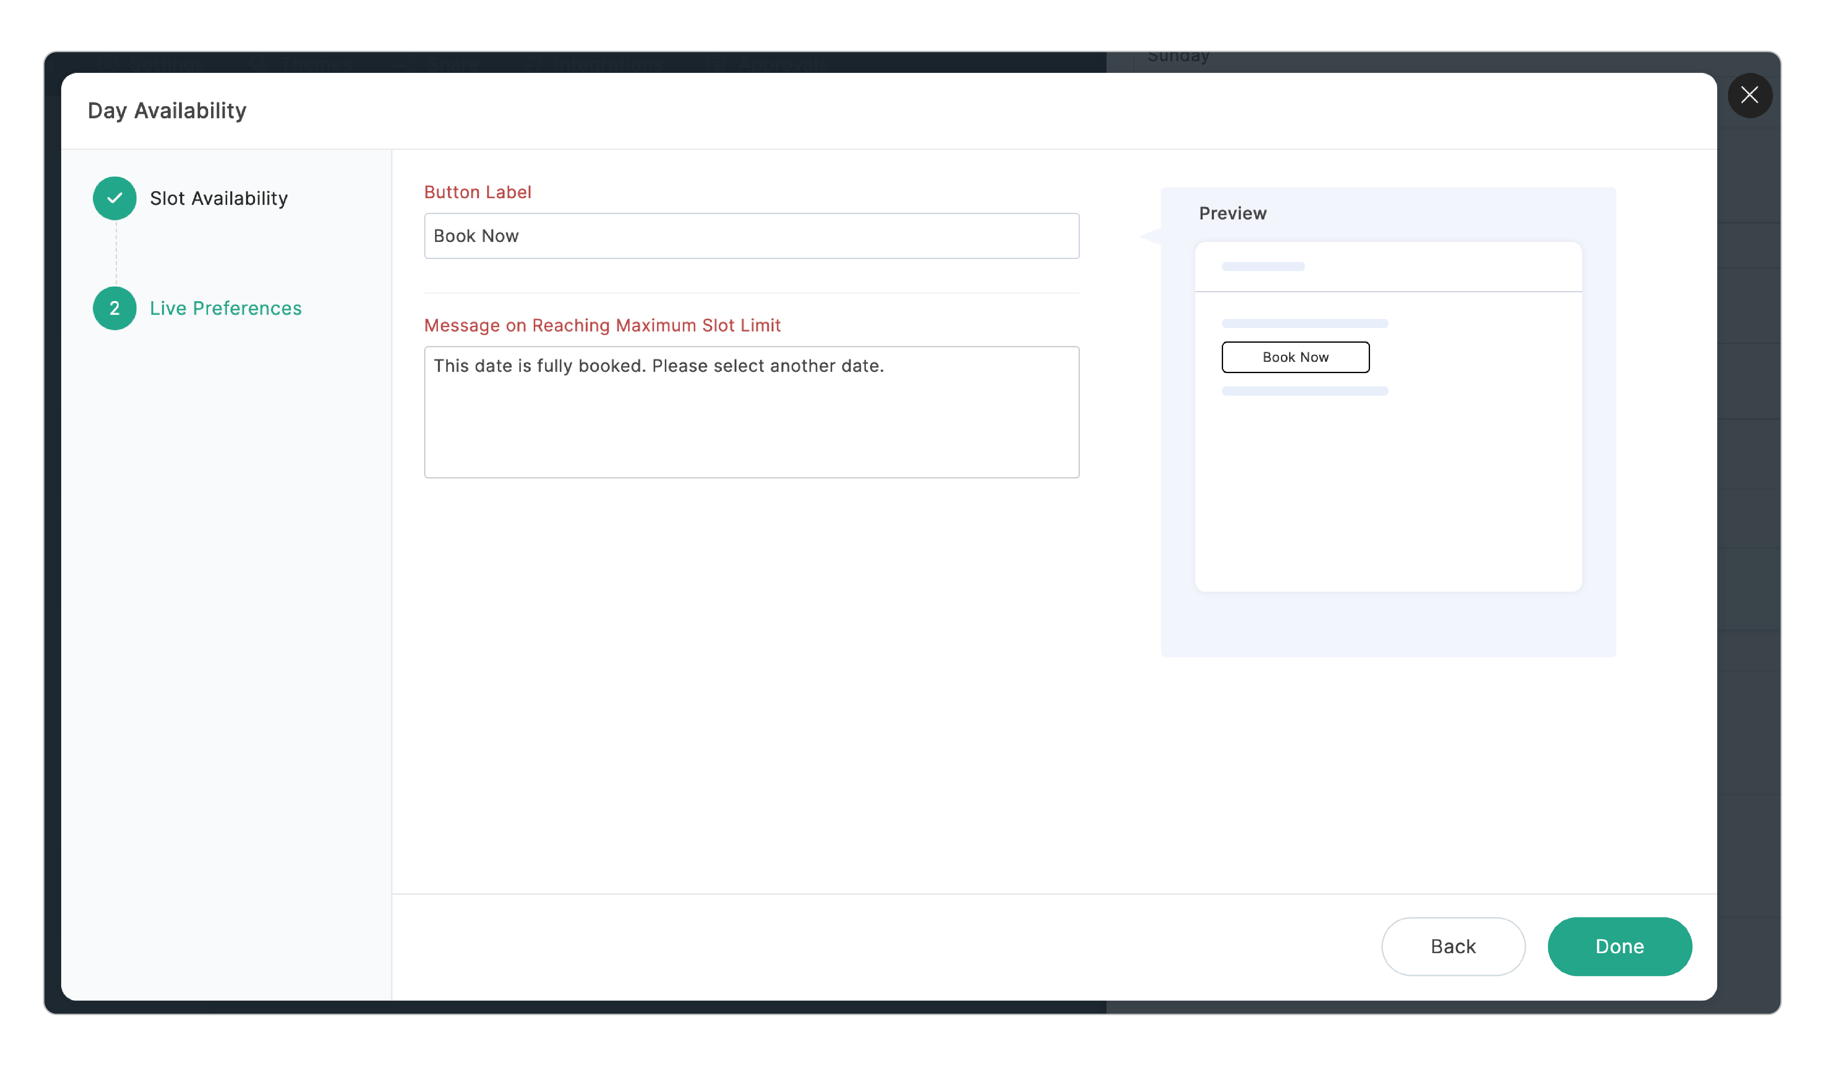Finish with the Done button

click(x=1619, y=946)
